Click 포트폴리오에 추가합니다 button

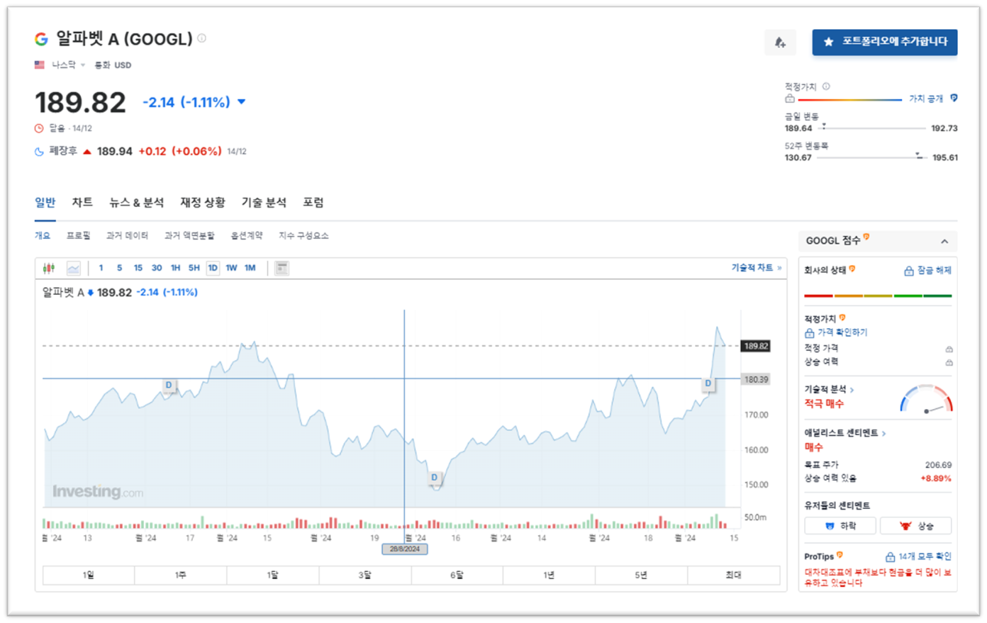pos(885,43)
